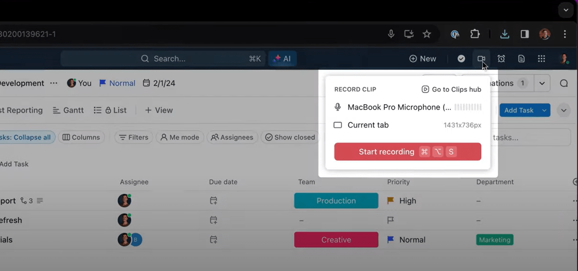Toggle Show closed tasks
The height and width of the screenshot is (271, 578).
point(290,137)
